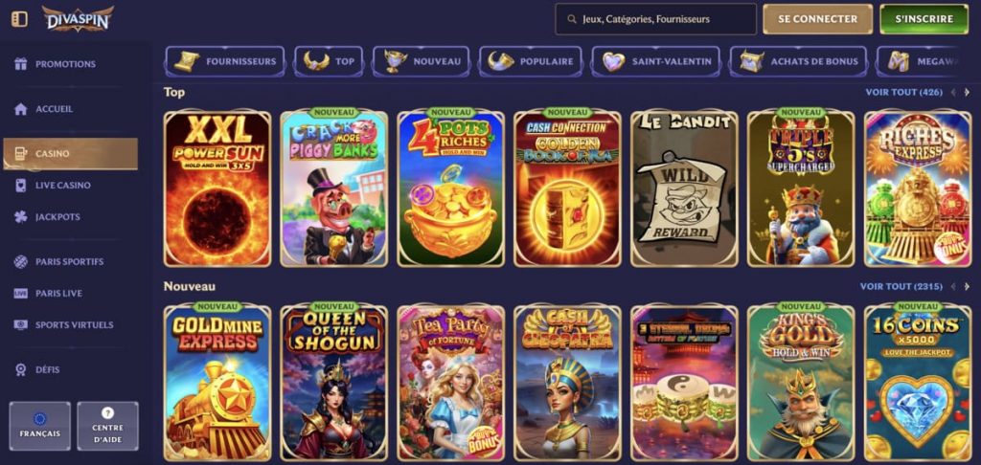981x465 pixels.
Task: Open Voir Tout (426) link
Action: (x=903, y=93)
